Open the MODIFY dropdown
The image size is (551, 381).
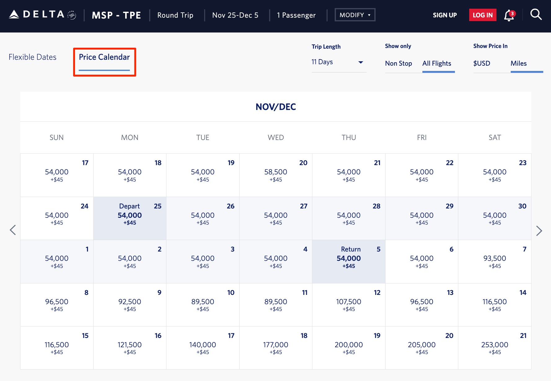[x=355, y=15]
